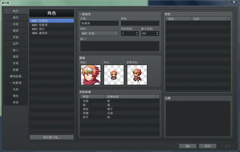The width and height of the screenshot is (240, 152).
Task: Open the 類別 tab in the sidebar
Action: point(16,18)
